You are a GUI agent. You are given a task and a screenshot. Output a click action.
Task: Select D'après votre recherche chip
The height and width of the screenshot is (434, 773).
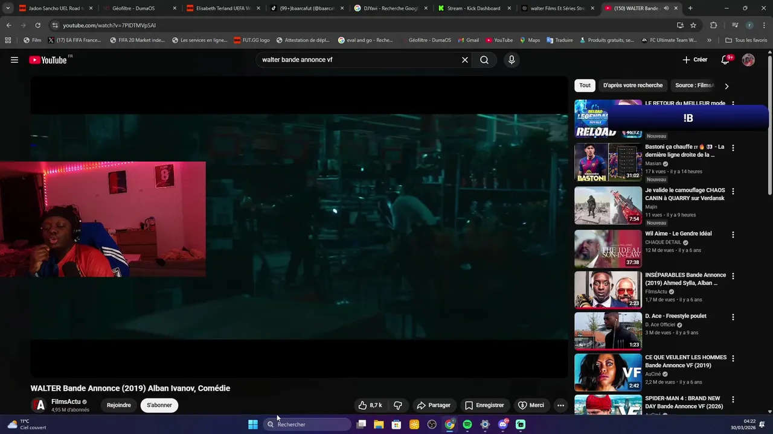pyautogui.click(x=633, y=85)
